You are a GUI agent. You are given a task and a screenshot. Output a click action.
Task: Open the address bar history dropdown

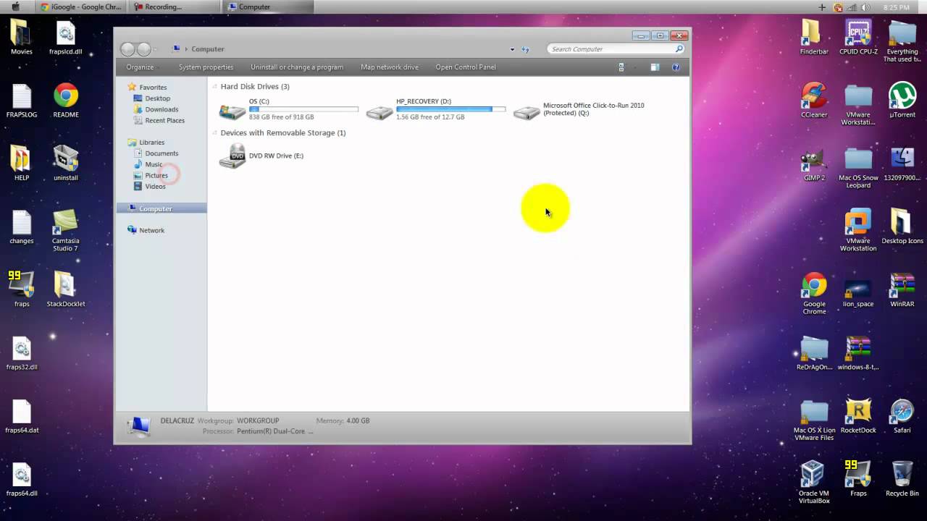click(x=512, y=49)
